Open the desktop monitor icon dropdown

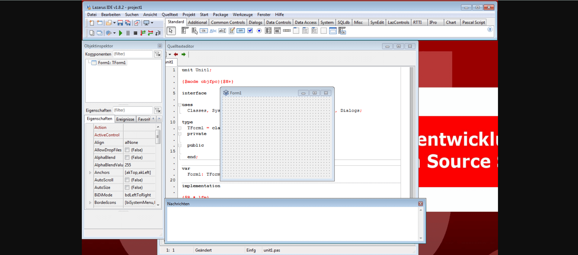point(152,23)
